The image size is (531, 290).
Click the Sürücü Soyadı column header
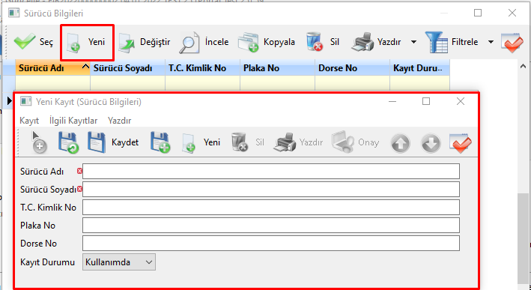(x=127, y=68)
